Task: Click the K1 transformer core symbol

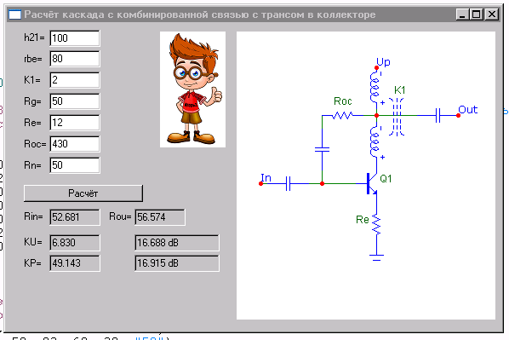Action: click(397, 117)
